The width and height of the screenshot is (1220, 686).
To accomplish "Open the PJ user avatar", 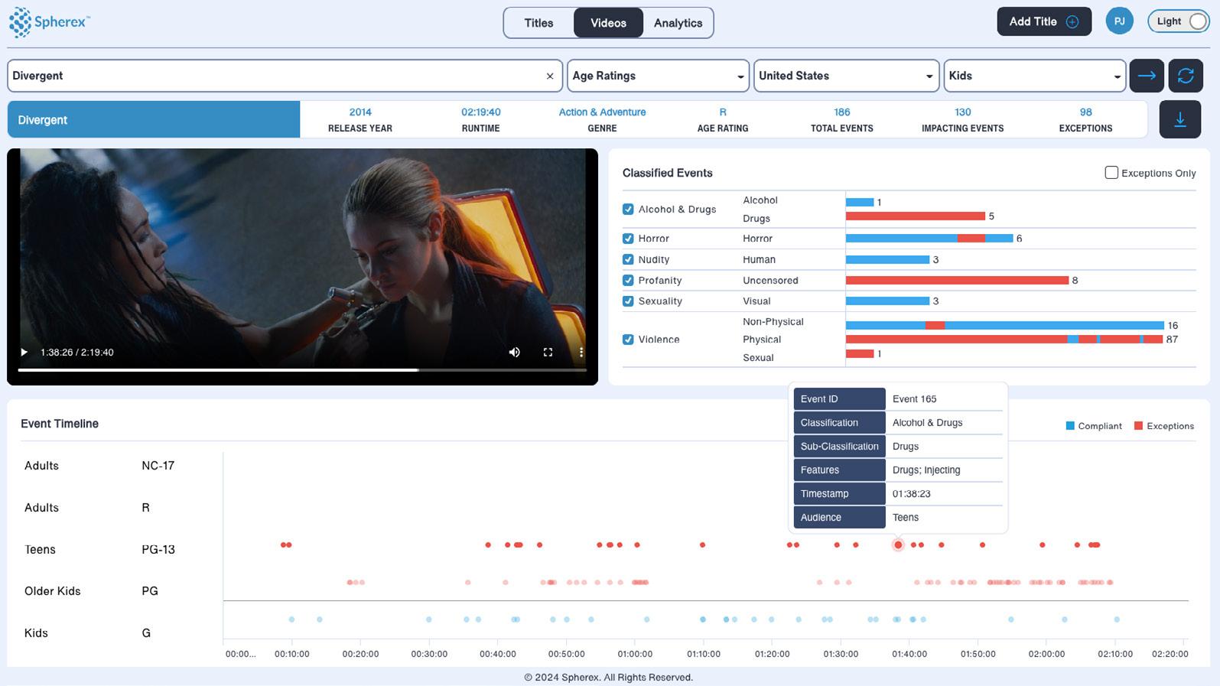I will (1119, 21).
